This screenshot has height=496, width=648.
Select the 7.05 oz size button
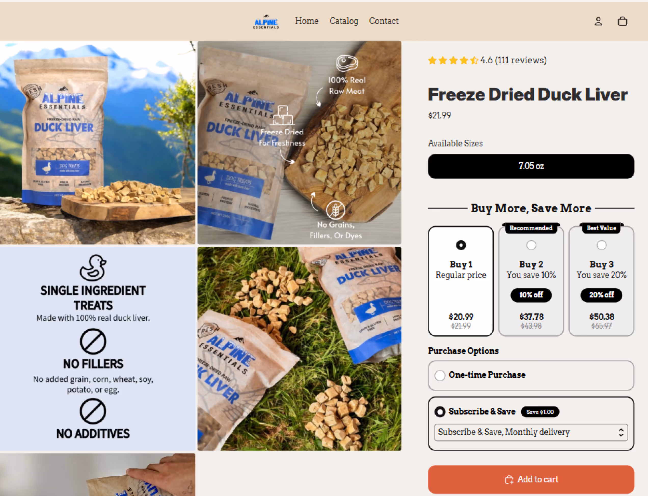pos(531,166)
